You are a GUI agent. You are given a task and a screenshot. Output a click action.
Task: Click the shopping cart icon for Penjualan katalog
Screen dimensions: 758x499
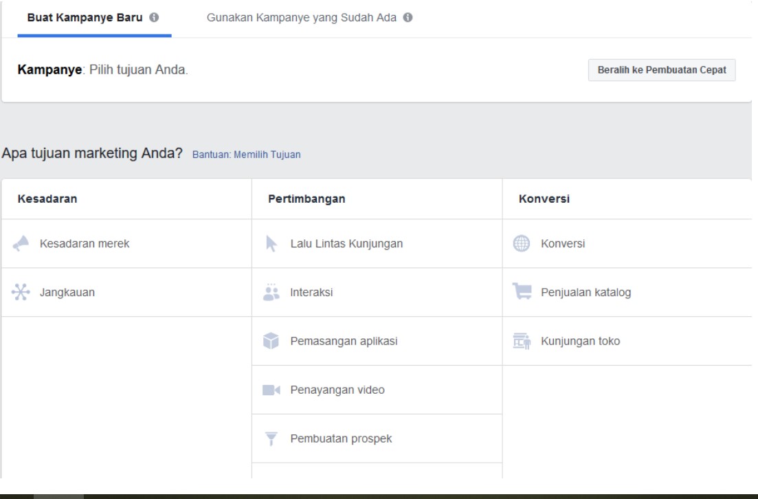(x=522, y=291)
